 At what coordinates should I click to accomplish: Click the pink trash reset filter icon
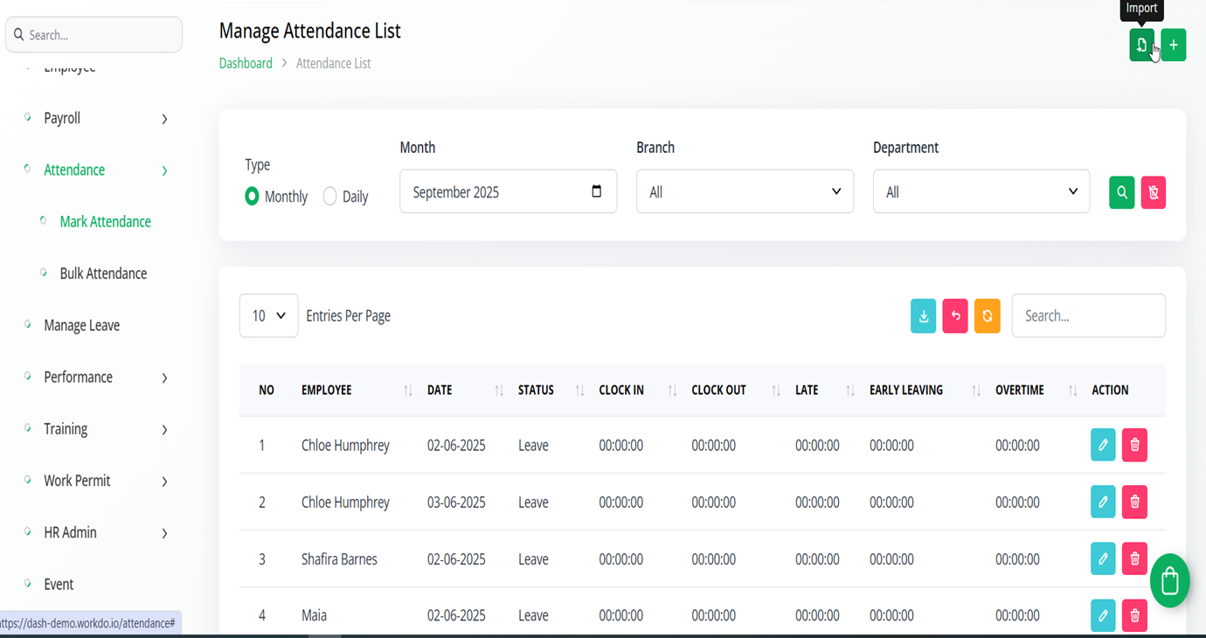pos(1153,192)
